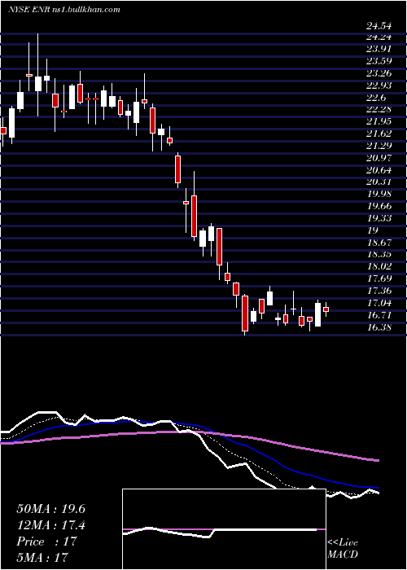Image resolution: width=407 pixels, height=570 pixels.
Task: Click the 22.28 price axis label
Action: 379,109
